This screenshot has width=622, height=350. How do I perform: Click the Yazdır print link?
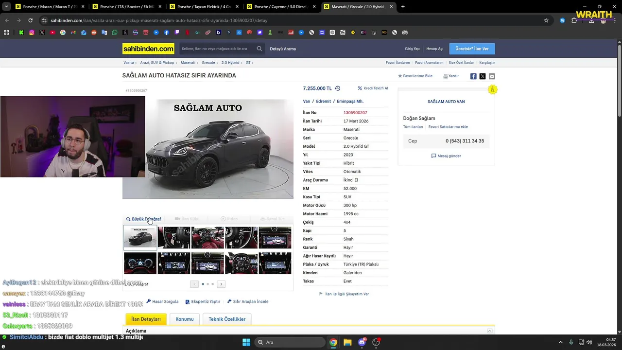451,76
